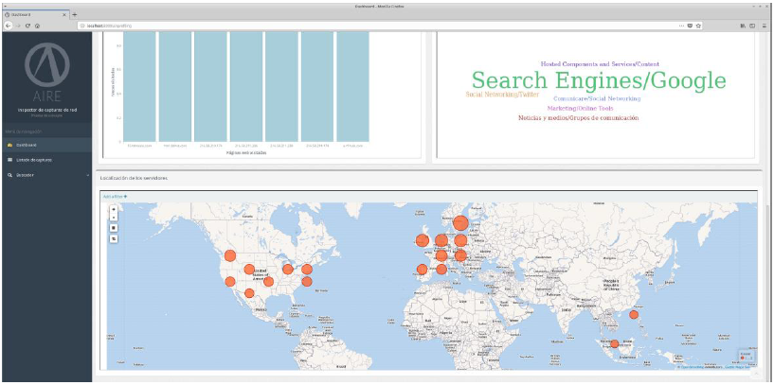Open the Firefox hamburger menu
Screen dimensions: 774x385
tap(765, 26)
